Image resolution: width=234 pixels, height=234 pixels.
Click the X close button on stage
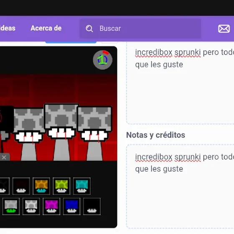[4, 157]
